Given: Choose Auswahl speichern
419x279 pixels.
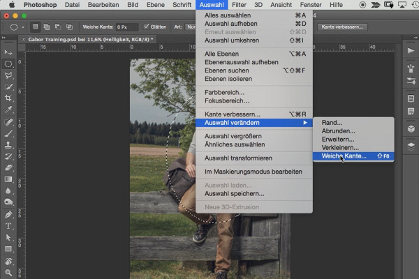Looking at the screenshot, I should click(254, 194).
